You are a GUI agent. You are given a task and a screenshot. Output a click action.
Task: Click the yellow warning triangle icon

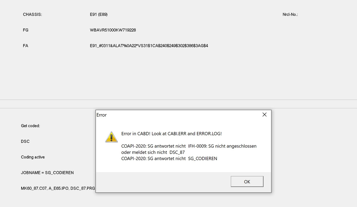(x=111, y=137)
